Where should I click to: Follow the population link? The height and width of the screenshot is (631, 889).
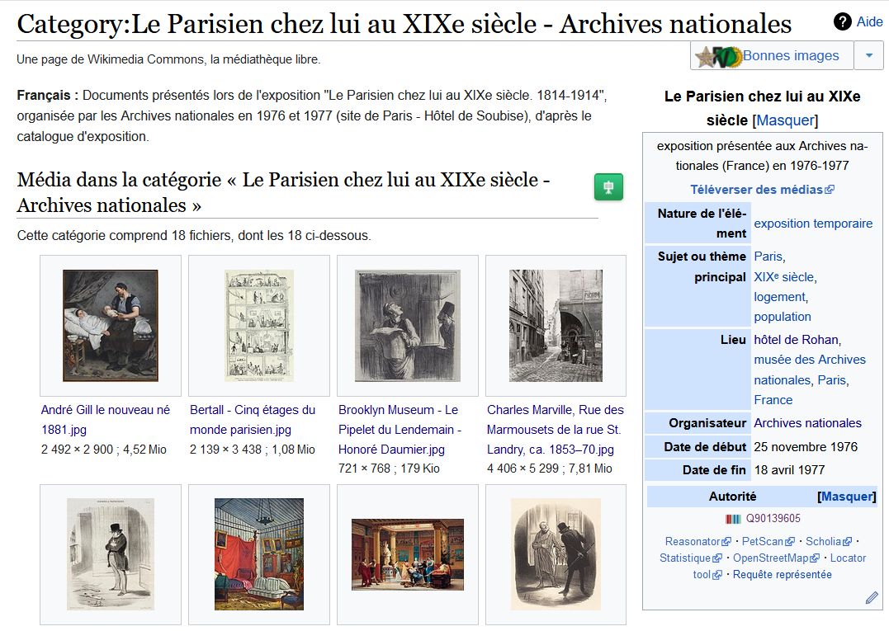click(783, 317)
